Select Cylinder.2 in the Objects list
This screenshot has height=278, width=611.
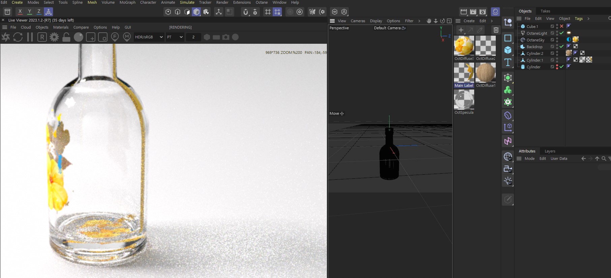(535, 53)
